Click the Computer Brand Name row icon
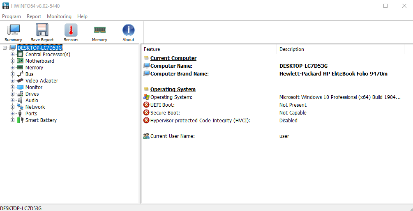This screenshot has width=413, height=211. click(x=146, y=73)
